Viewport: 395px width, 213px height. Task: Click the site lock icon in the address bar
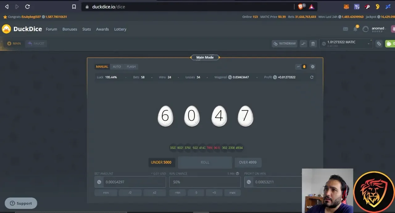coord(87,7)
